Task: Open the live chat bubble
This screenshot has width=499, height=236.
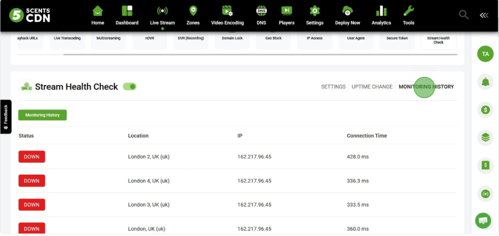Action: (483, 220)
